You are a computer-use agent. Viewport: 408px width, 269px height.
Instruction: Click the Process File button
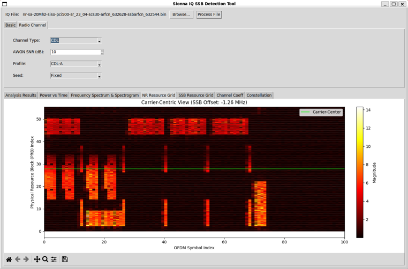(x=209, y=14)
